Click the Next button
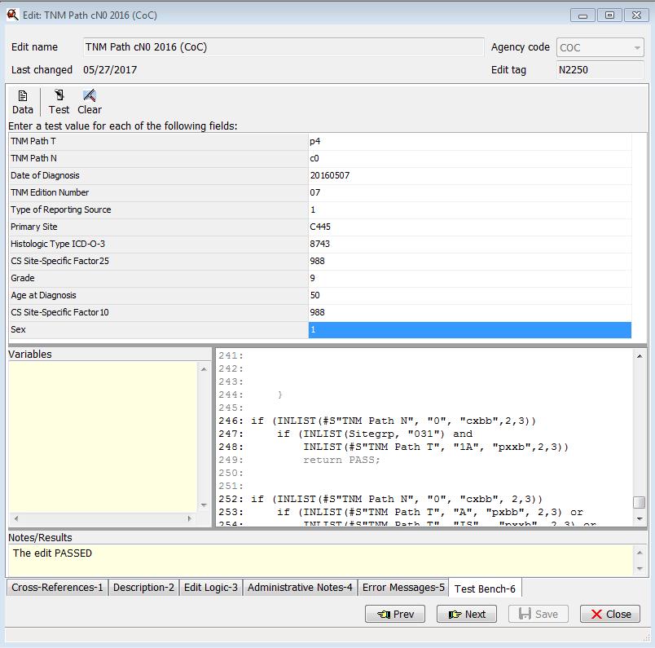The width and height of the screenshot is (655, 648). click(467, 614)
